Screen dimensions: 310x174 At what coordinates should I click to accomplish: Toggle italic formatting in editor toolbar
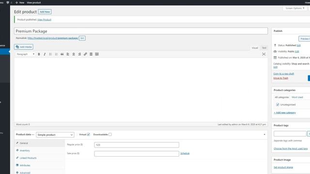click(x=45, y=54)
